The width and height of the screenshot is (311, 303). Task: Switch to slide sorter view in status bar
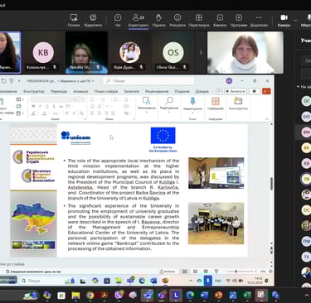(195, 272)
